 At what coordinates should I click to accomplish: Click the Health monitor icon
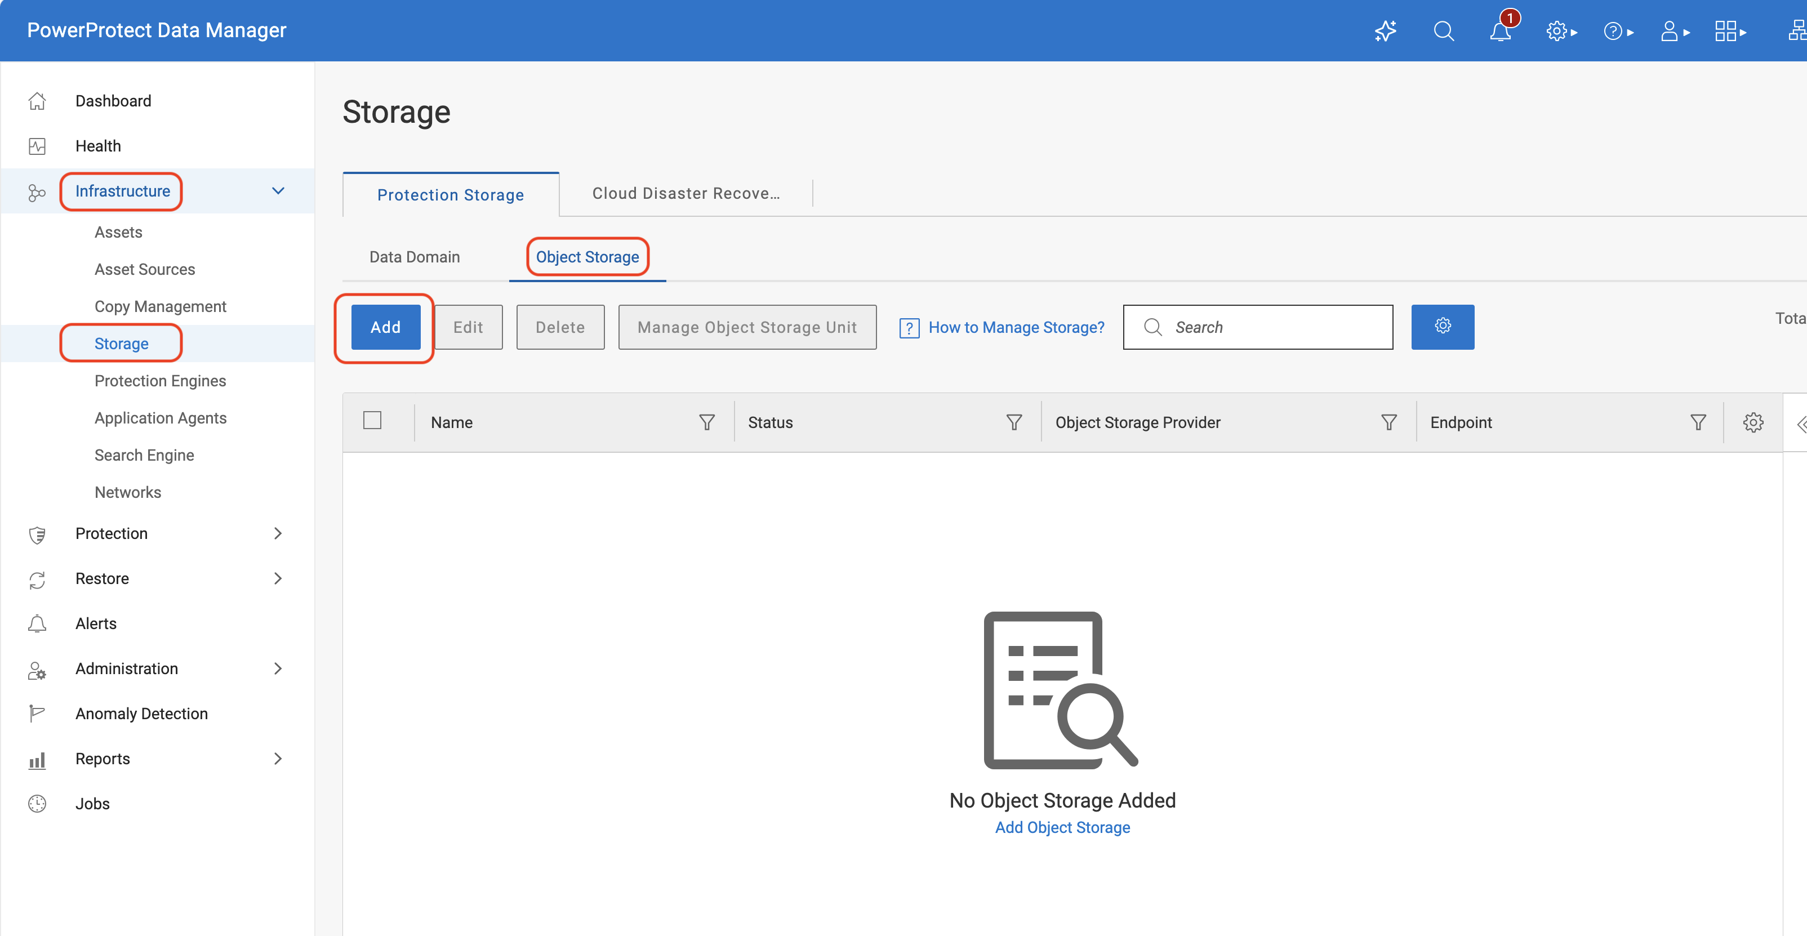tap(37, 146)
